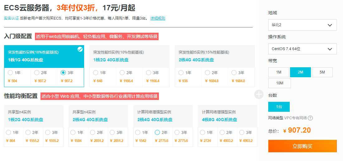Select 2年 for 计算网络增强型 4核8G plan
Viewport: 343px width, 161px height.
[222, 132]
